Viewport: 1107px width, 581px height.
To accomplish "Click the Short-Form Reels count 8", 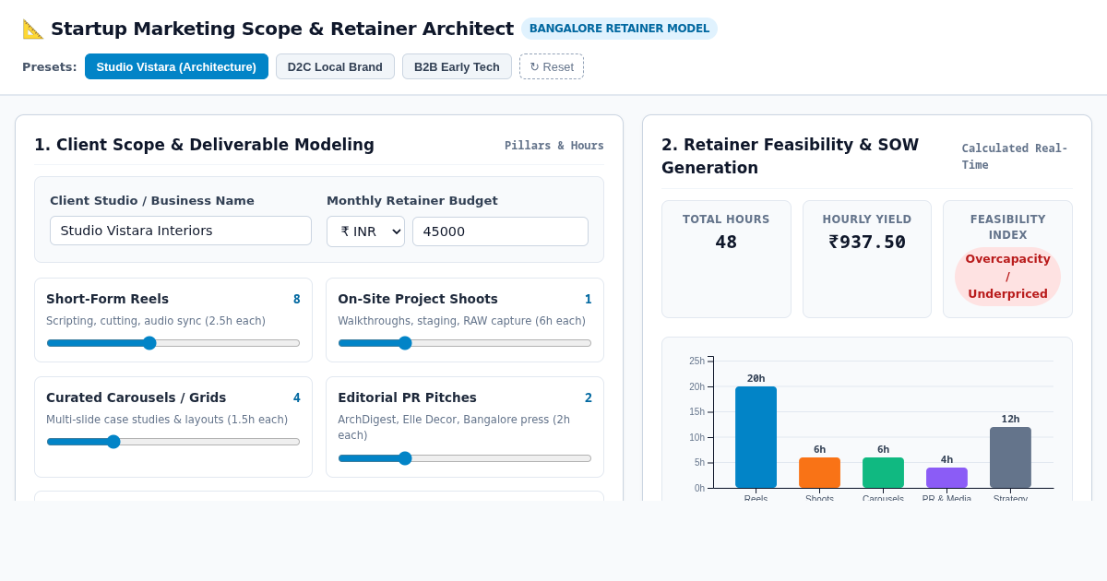I will click(x=297, y=299).
